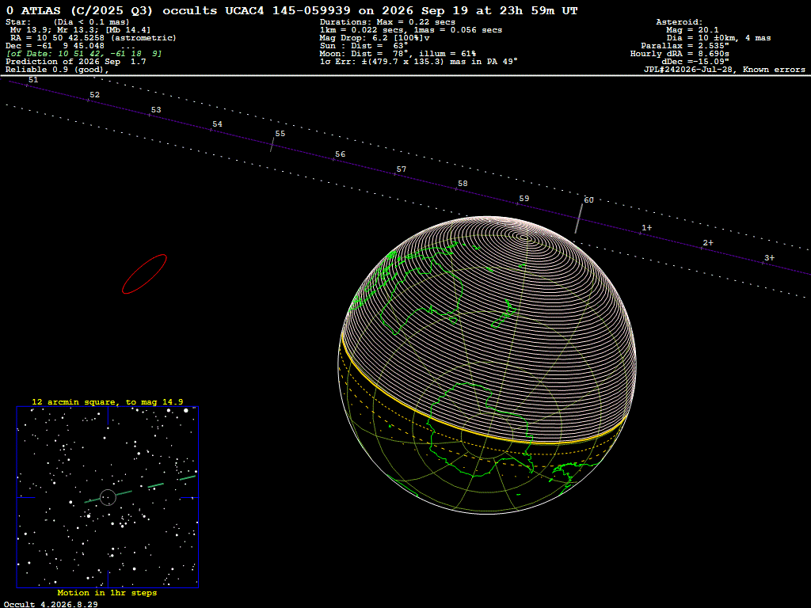Click the green 'of Date' coordinates line
The width and height of the screenshot is (811, 608).
(x=84, y=53)
